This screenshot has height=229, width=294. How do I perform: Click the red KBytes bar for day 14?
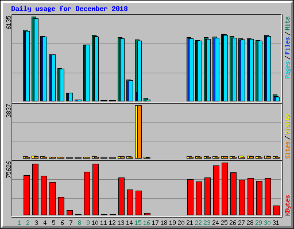pos(130,203)
